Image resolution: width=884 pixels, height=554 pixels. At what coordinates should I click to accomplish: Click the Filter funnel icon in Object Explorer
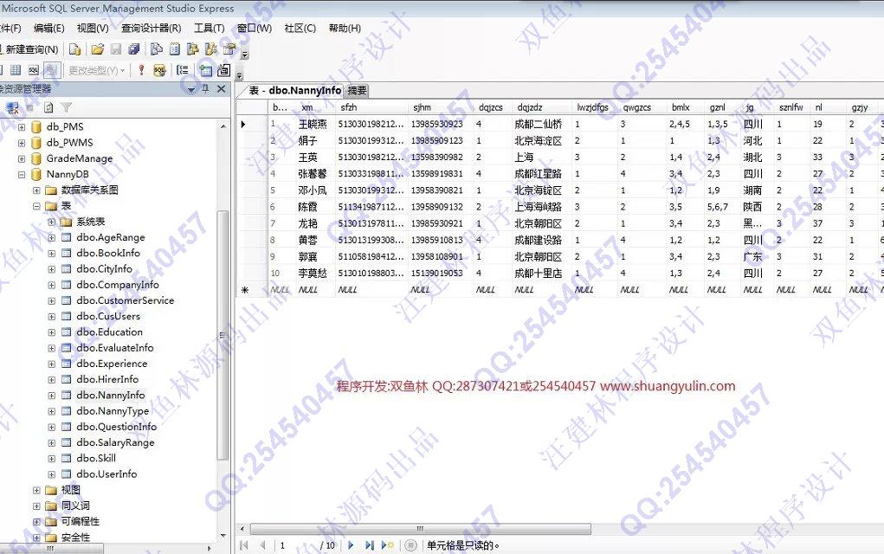(x=67, y=107)
